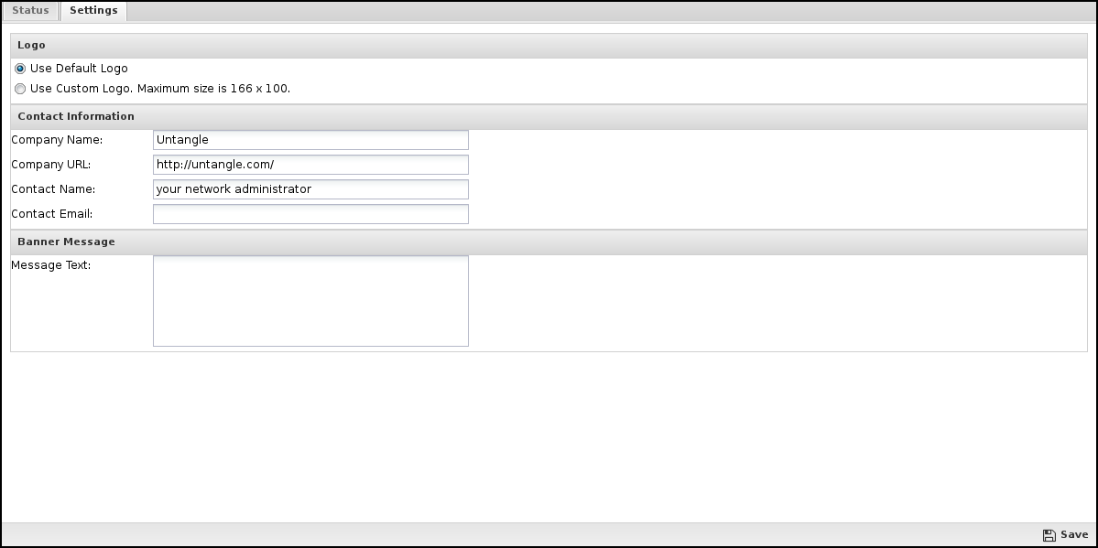Focus the Company Name input containing Untangle
Screen dimensions: 1098x548
(x=311, y=140)
